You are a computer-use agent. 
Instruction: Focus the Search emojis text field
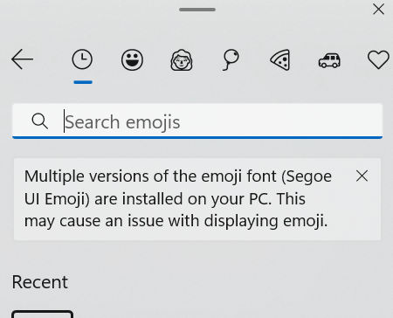point(197,121)
